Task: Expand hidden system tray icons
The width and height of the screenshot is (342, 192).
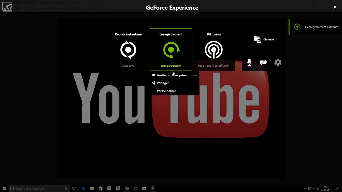Action: click(305, 189)
